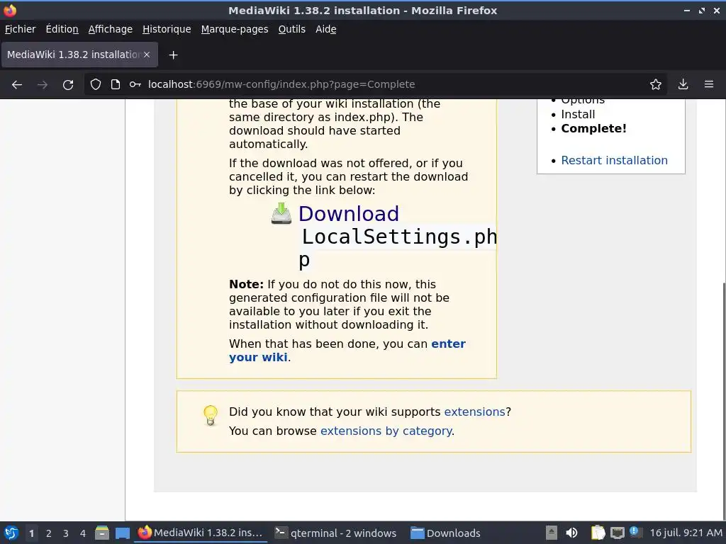Select the MediaWiki 1.38.2 installation tab

(79, 55)
